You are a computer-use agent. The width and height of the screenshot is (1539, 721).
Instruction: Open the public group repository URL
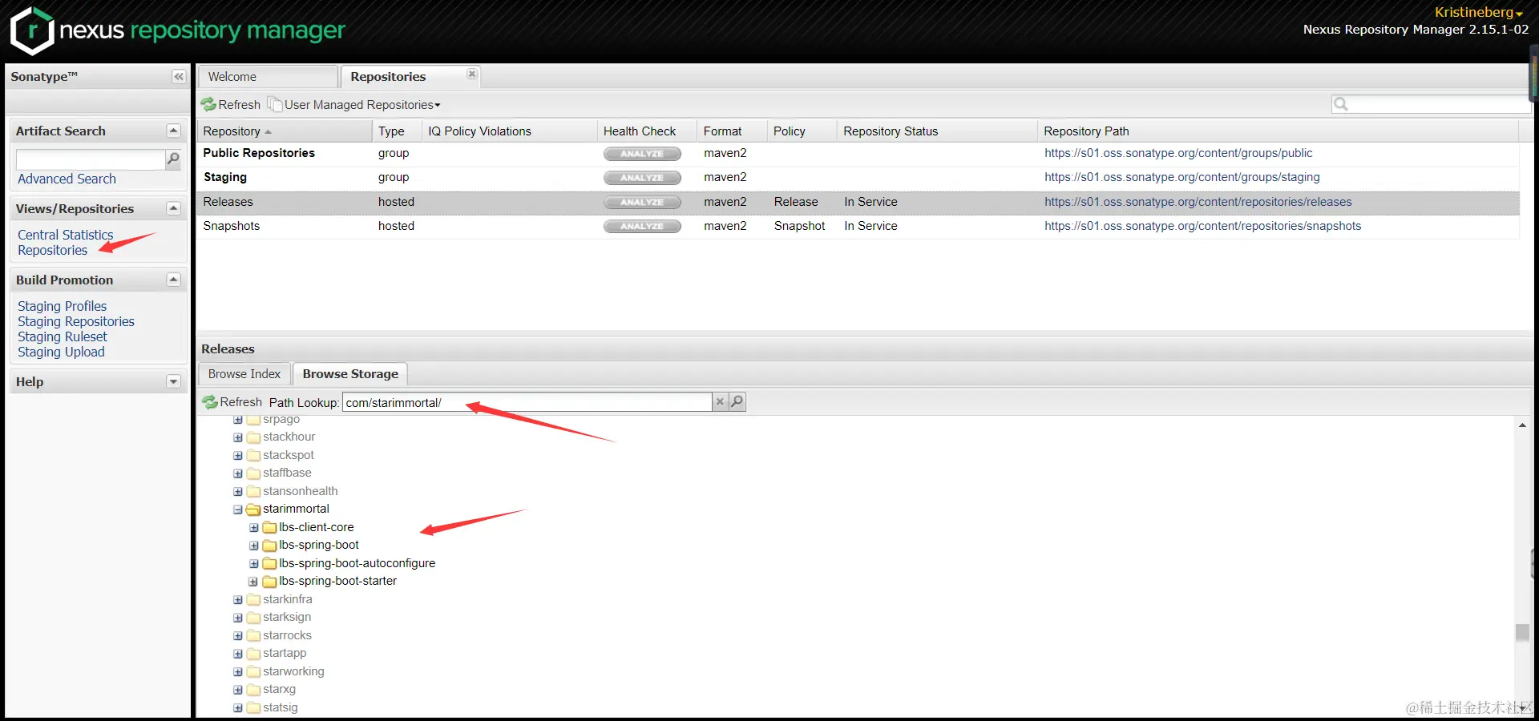coord(1178,153)
